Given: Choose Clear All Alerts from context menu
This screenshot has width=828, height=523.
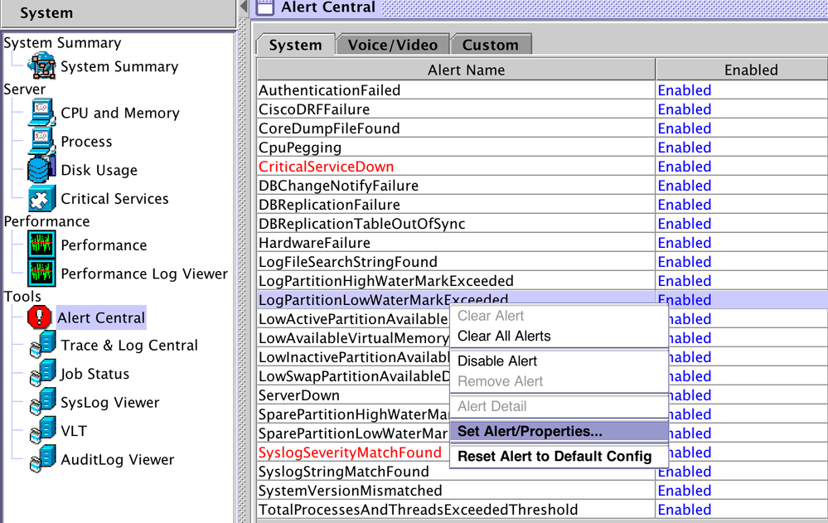Looking at the screenshot, I should tap(559, 336).
